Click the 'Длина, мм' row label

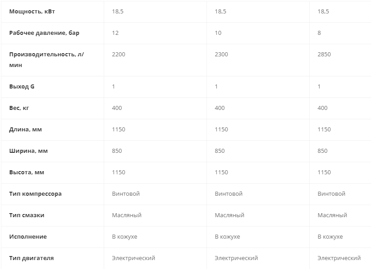(x=25, y=130)
